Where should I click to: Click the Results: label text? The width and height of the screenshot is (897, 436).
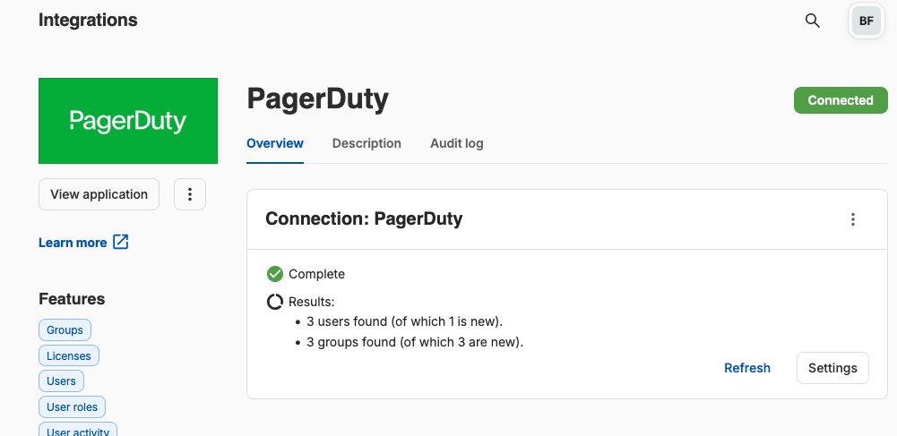[312, 302]
